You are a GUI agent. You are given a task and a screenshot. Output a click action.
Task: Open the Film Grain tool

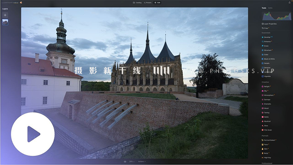(267, 130)
